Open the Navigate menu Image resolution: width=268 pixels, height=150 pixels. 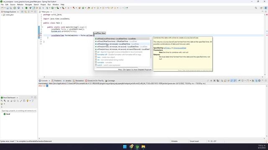pos(28,5)
